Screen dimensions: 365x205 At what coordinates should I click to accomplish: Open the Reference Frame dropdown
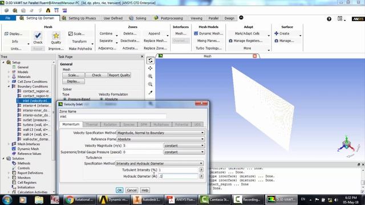pyautogui.click(x=161, y=139)
